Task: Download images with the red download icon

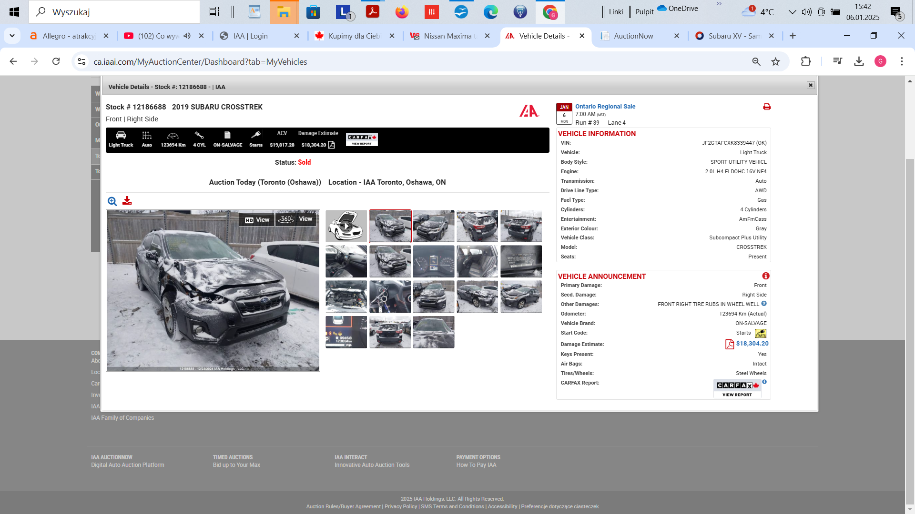Action: (127, 201)
